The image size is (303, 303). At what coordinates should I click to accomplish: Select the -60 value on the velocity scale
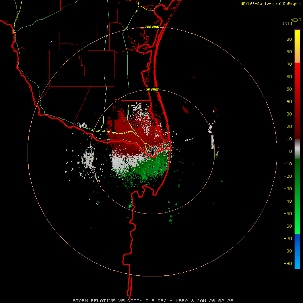point(288,226)
